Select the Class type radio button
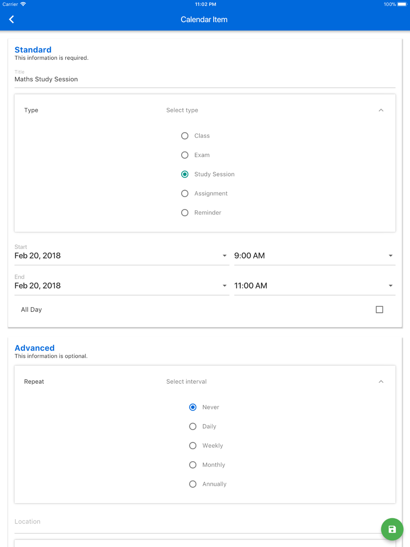Viewport: 410px width, 547px height. point(185,136)
